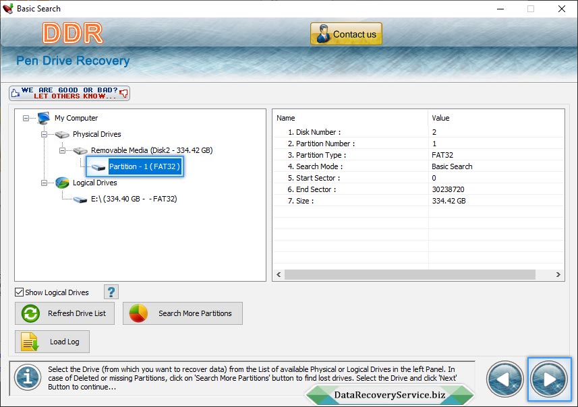Collapse the Physical Drives node
The width and height of the screenshot is (578, 407).
click(45, 135)
